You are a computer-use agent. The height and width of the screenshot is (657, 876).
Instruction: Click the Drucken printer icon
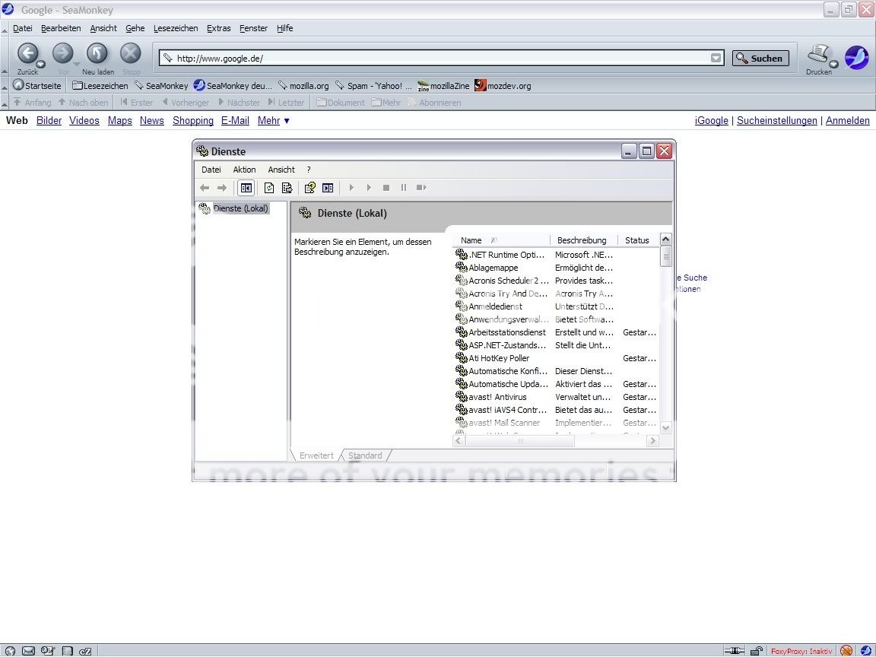pos(817,54)
